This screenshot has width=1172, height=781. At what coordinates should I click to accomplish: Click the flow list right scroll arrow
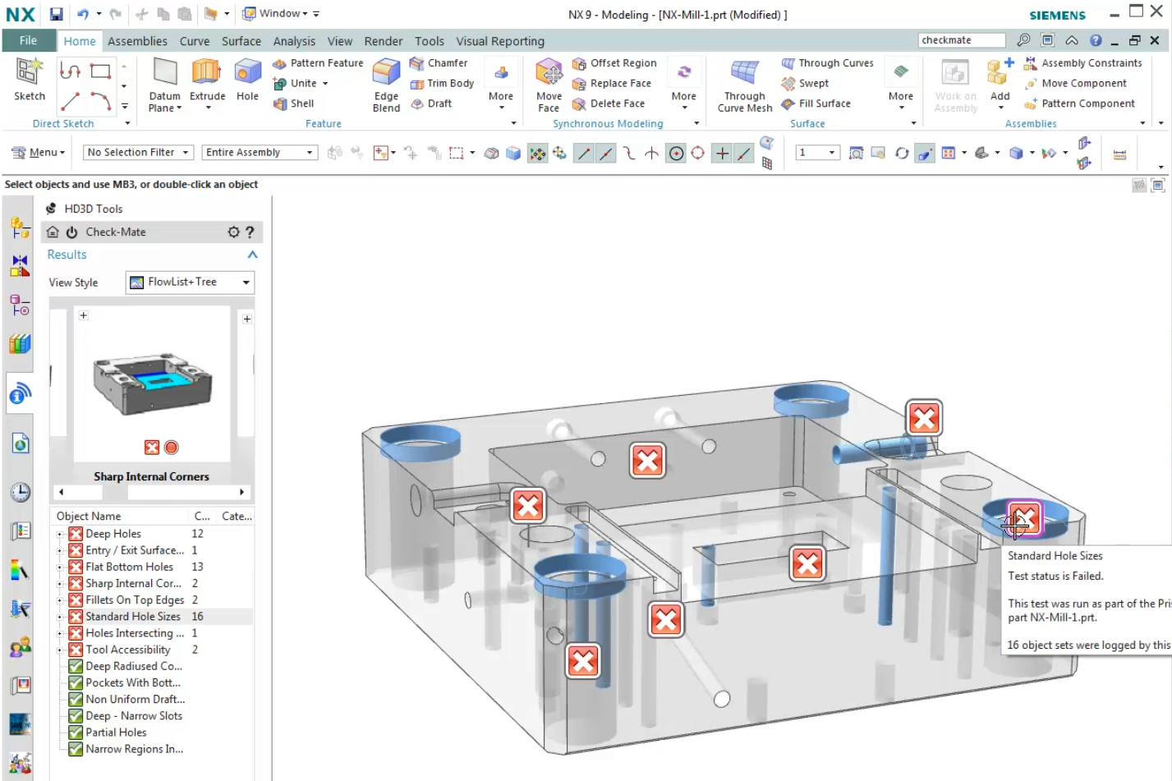coord(241,492)
